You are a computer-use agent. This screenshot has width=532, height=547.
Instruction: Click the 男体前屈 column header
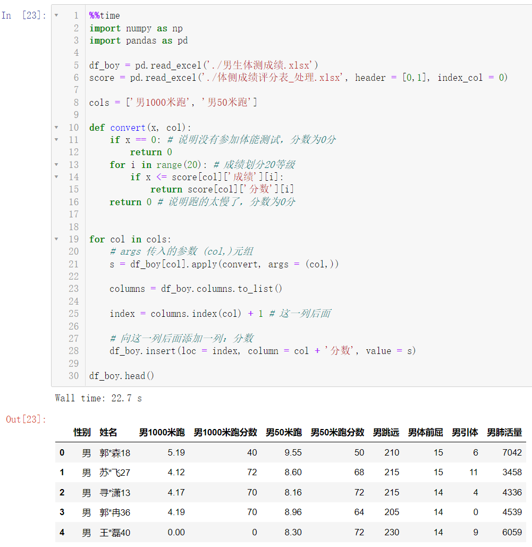click(425, 433)
